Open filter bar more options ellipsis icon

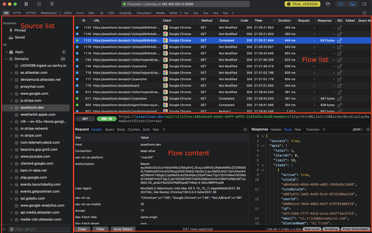[x=364, y=13]
